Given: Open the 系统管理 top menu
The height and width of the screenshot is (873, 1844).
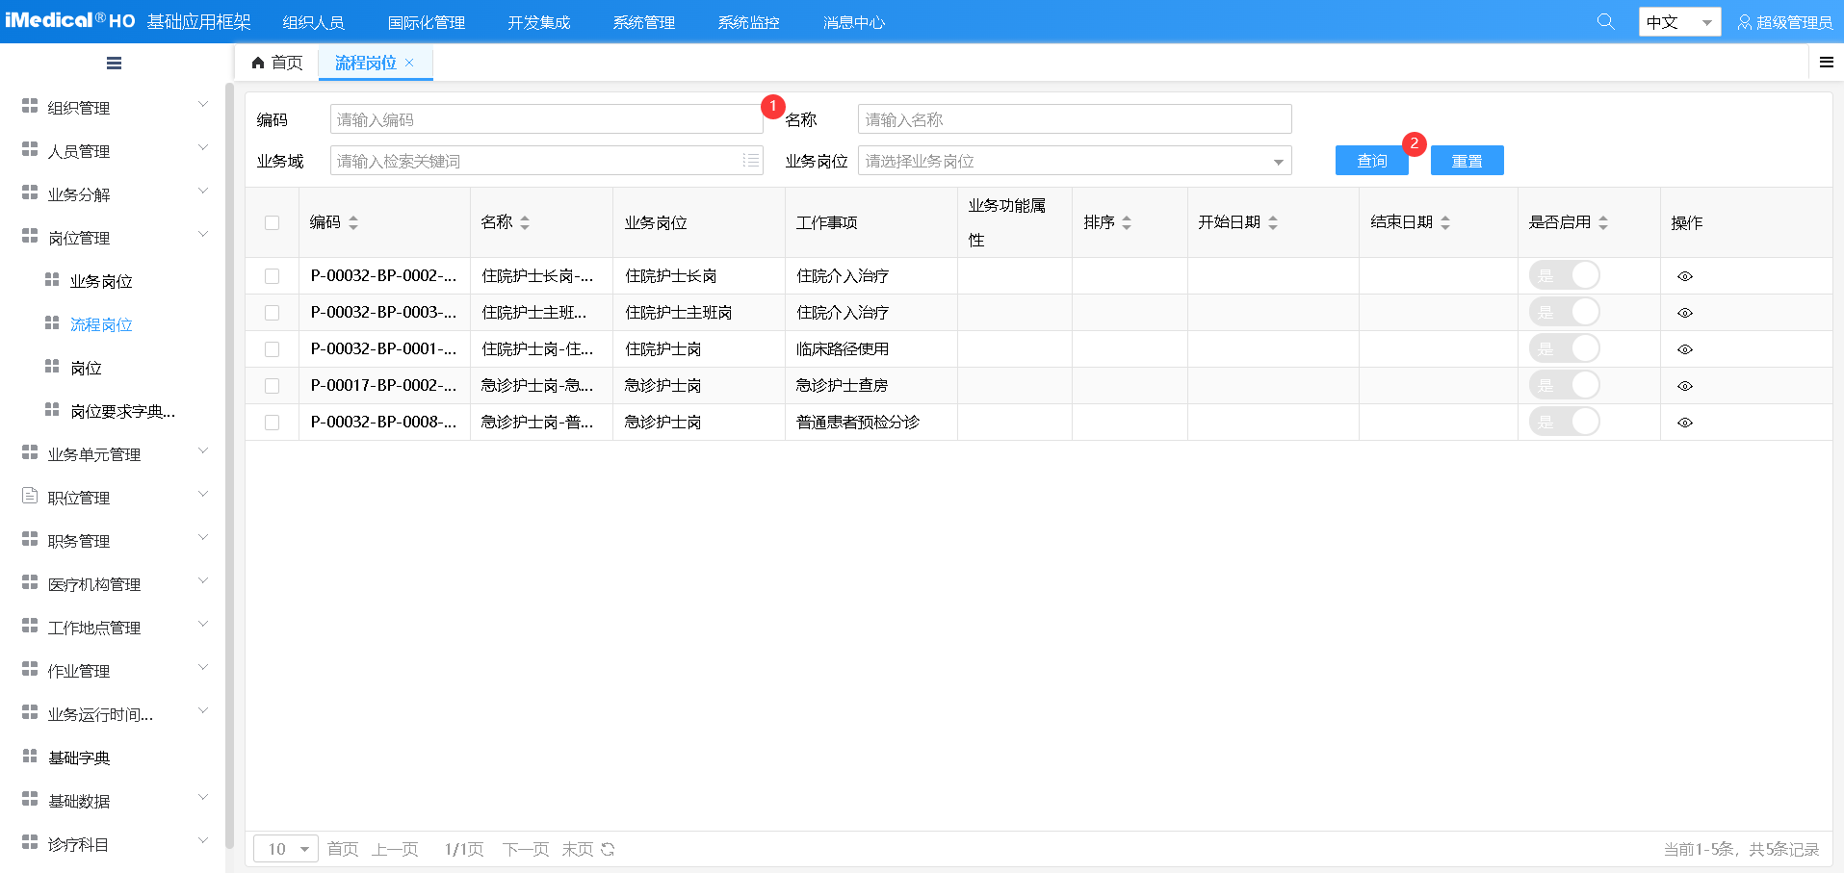Looking at the screenshot, I should pos(643,22).
